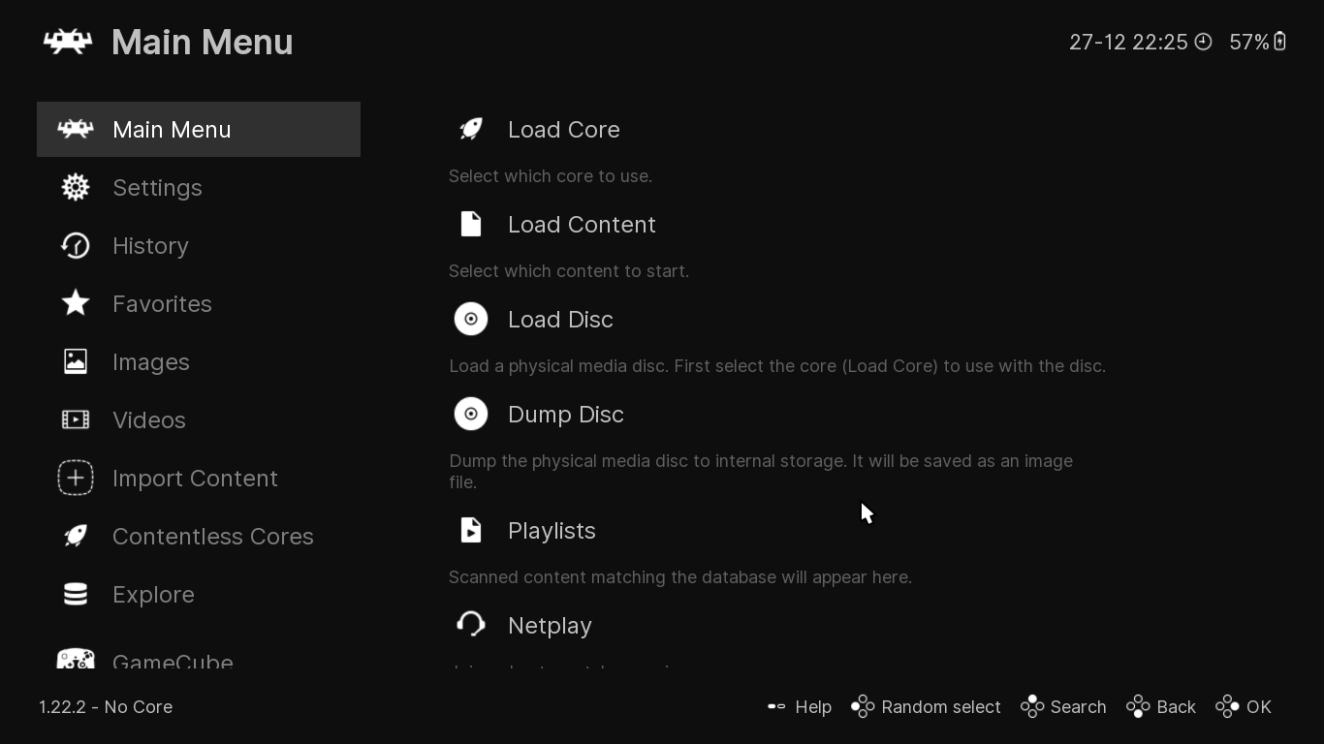Open Contentless Cores in the sidebar
The height and width of the screenshot is (744, 1324).
199,536
